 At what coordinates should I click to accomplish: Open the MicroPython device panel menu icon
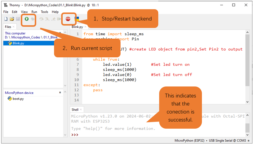tap(60, 92)
